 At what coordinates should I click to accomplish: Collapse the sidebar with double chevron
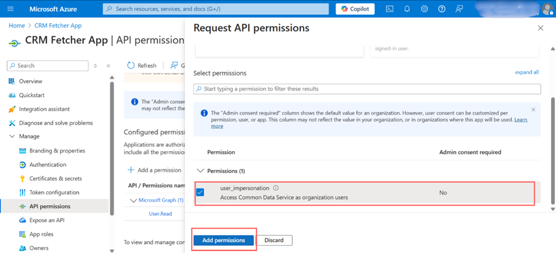pos(108,66)
